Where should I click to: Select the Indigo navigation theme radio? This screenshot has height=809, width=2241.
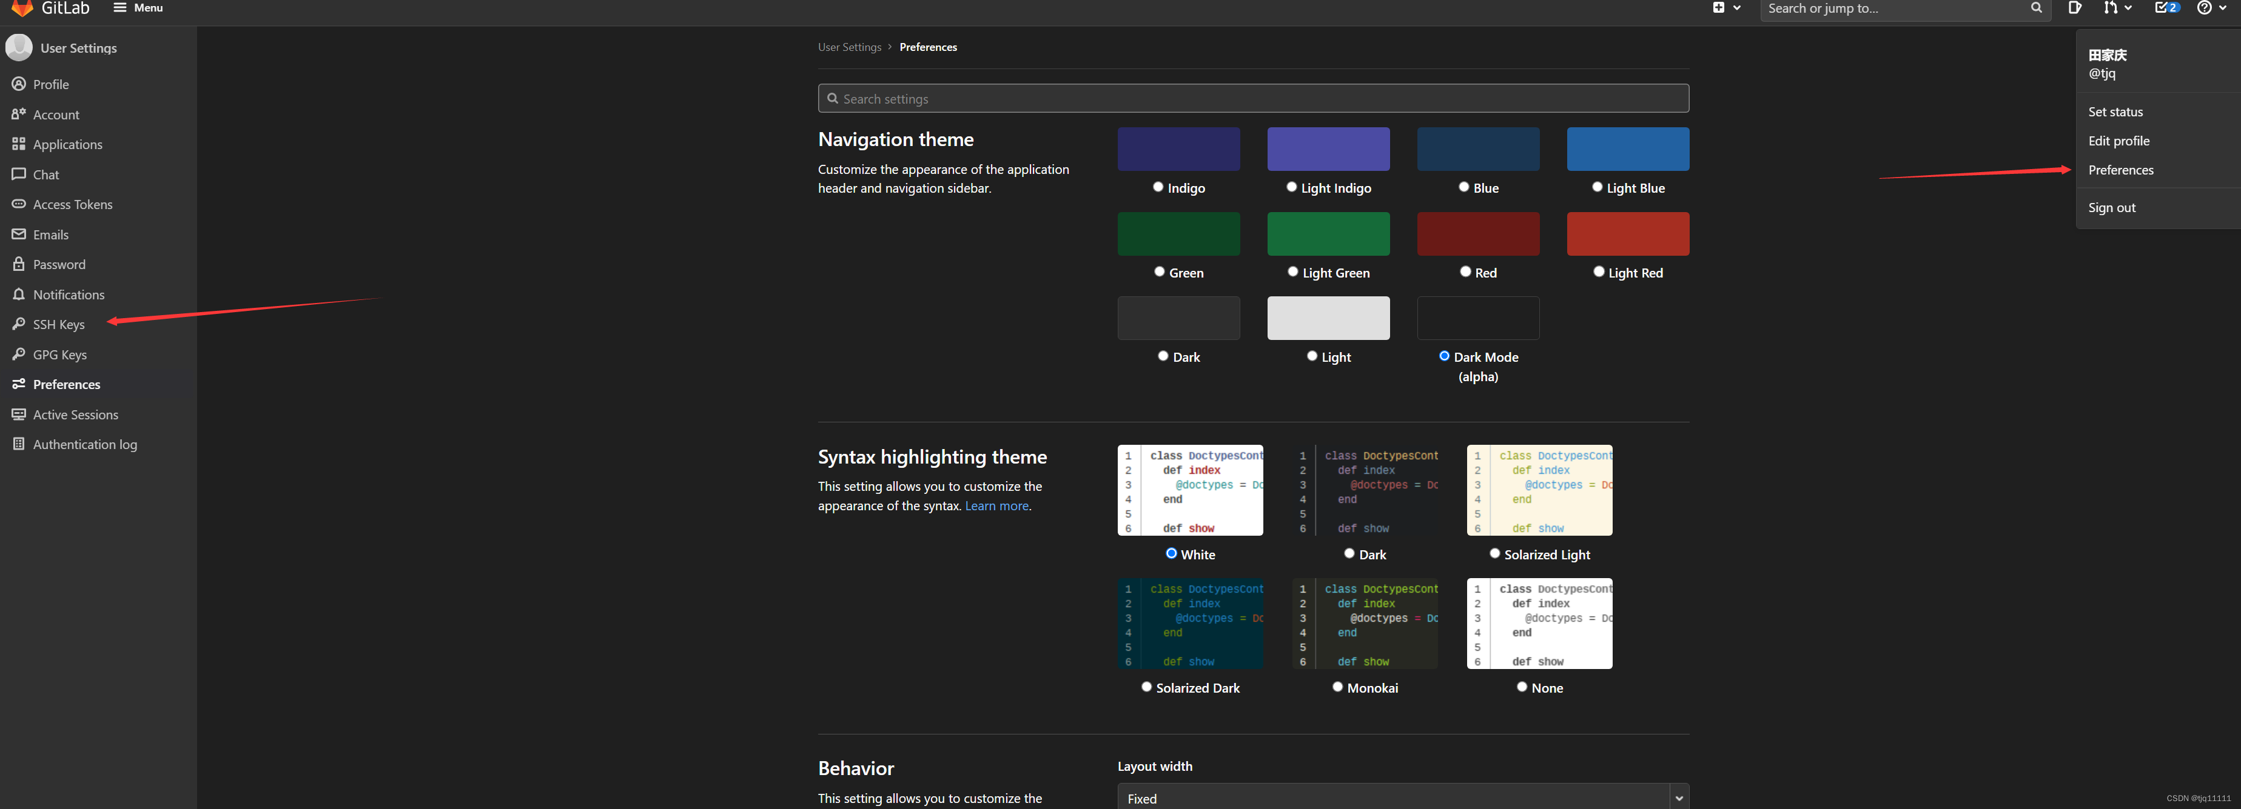click(x=1158, y=187)
